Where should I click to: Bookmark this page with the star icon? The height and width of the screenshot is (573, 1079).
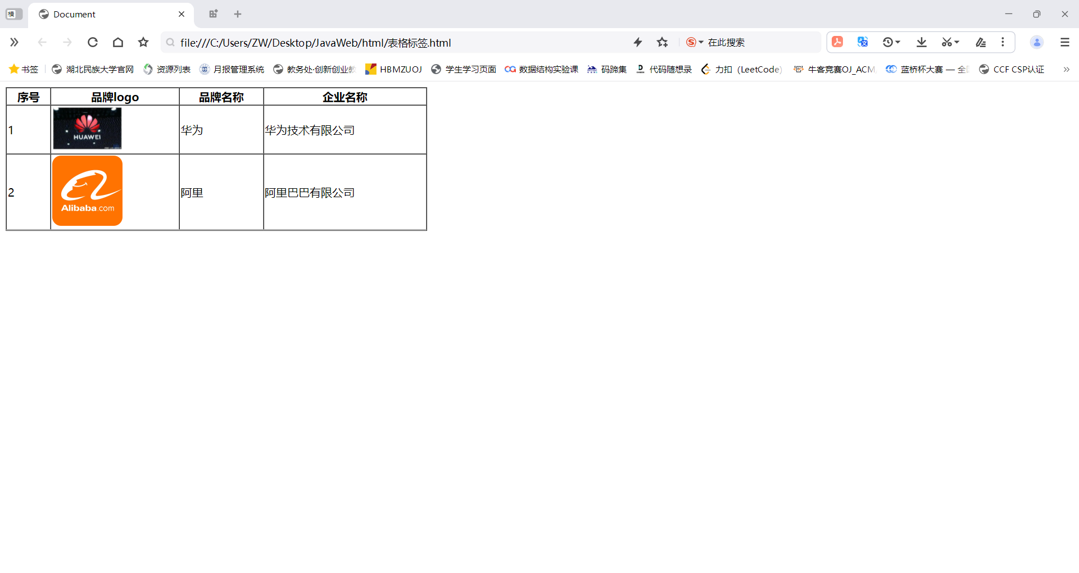point(143,42)
